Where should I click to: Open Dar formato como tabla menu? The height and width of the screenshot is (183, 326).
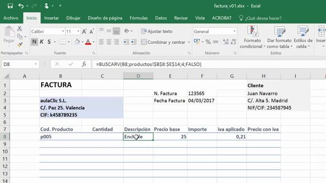279,37
